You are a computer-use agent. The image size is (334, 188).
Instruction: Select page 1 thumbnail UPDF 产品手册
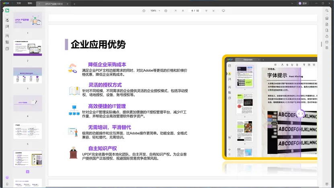tap(28, 20)
